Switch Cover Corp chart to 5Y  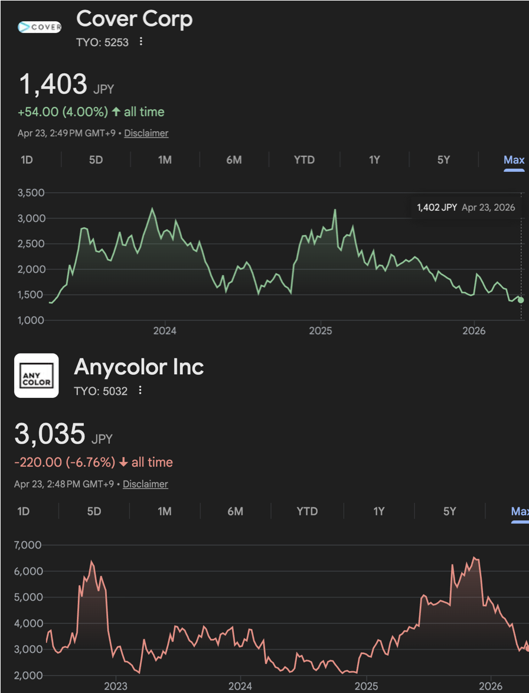click(443, 159)
